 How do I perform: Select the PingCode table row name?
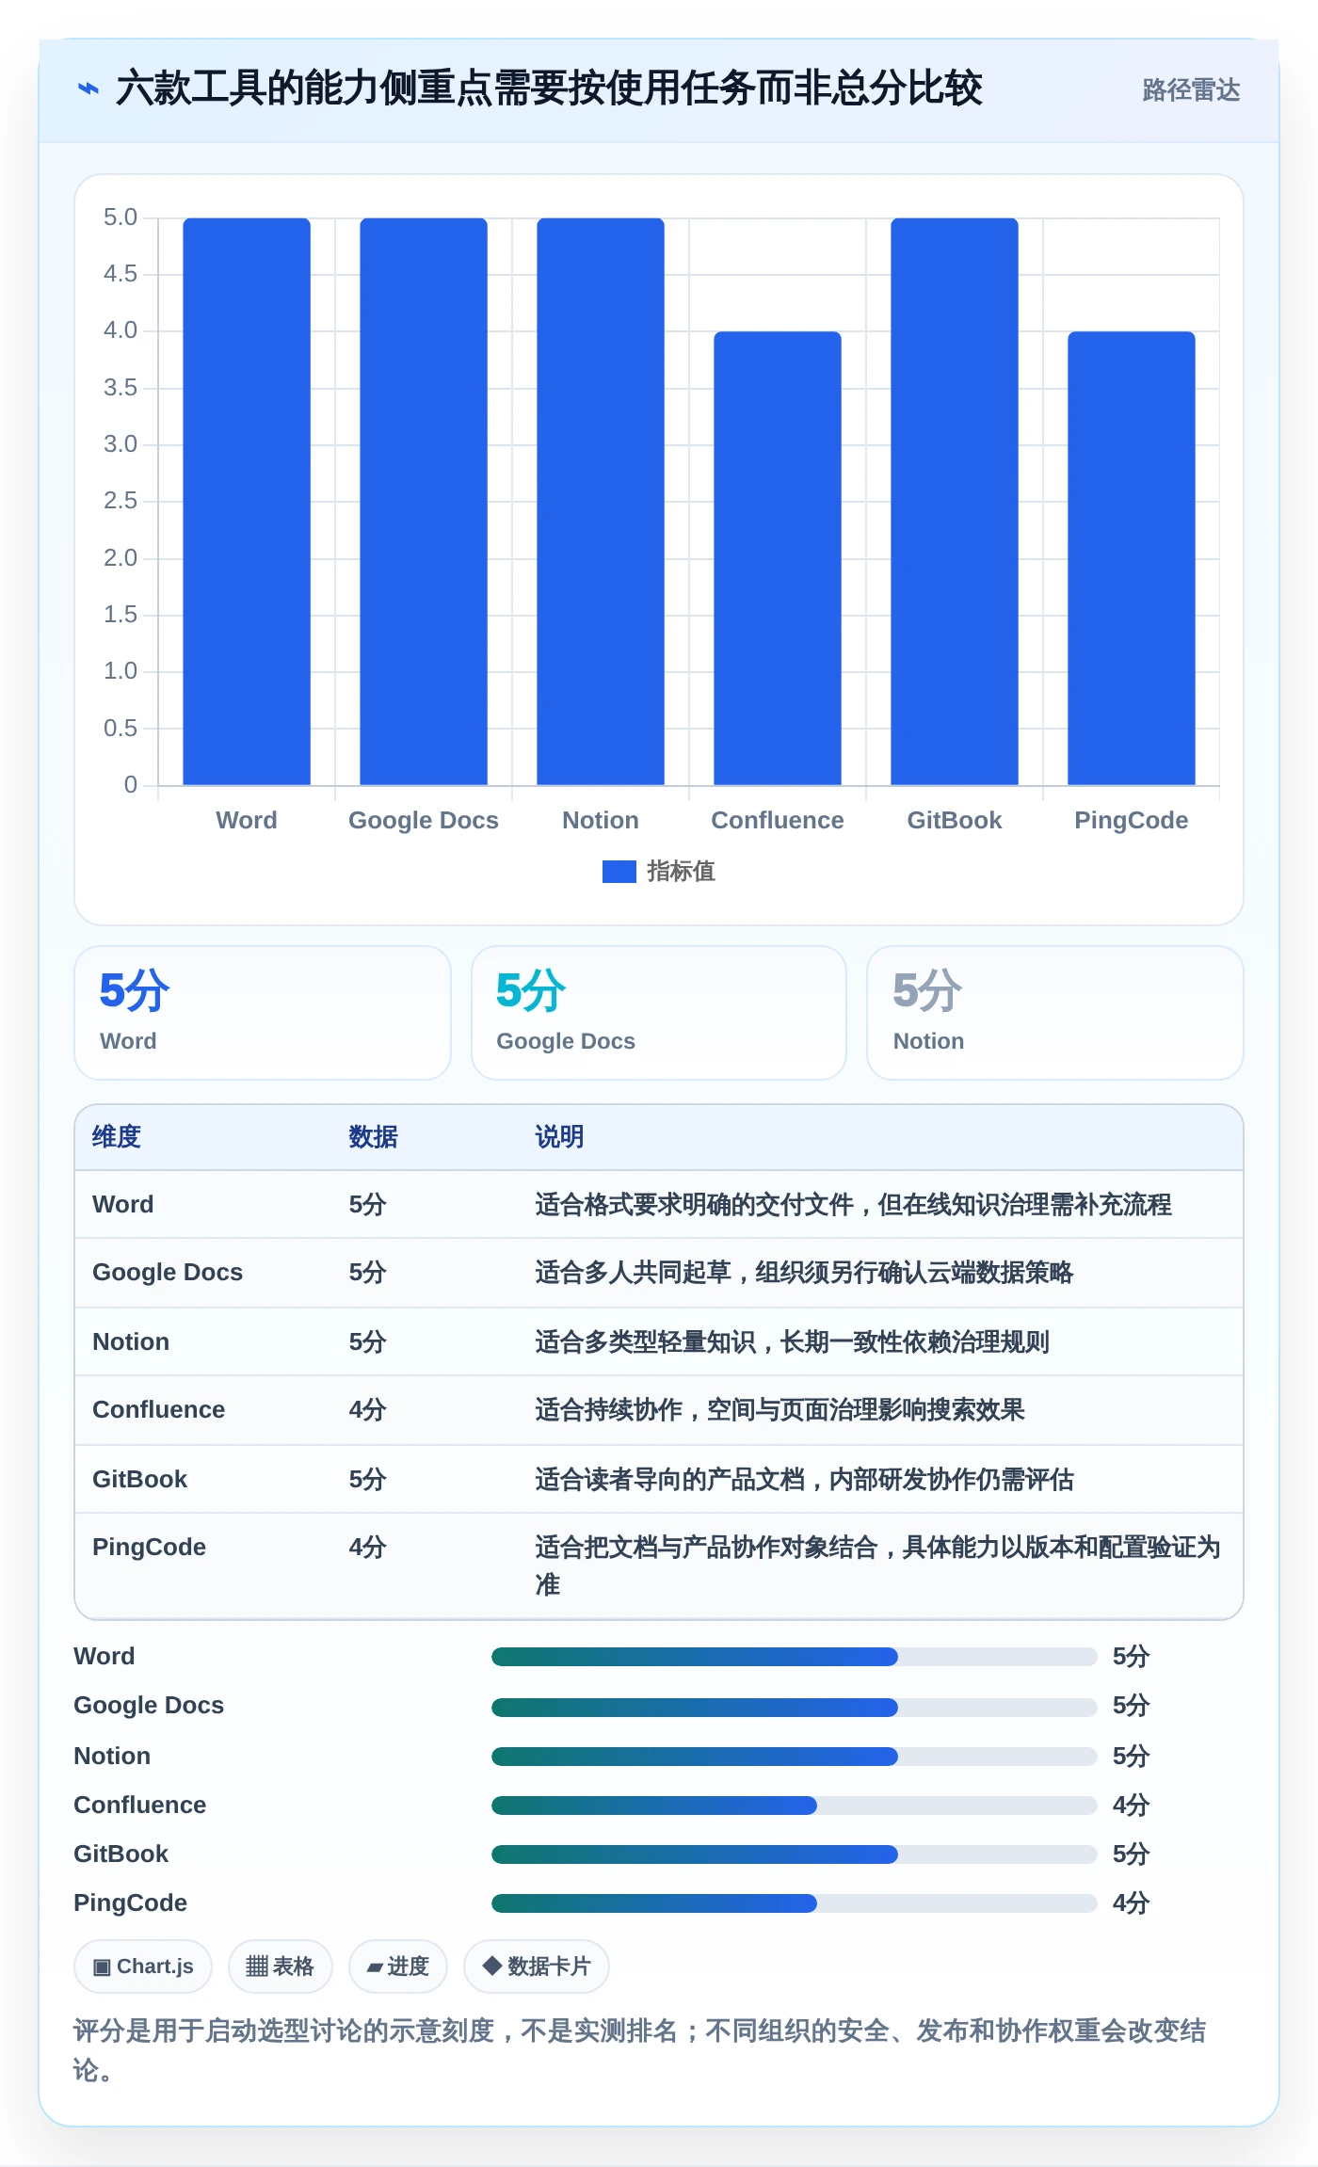150,1548
